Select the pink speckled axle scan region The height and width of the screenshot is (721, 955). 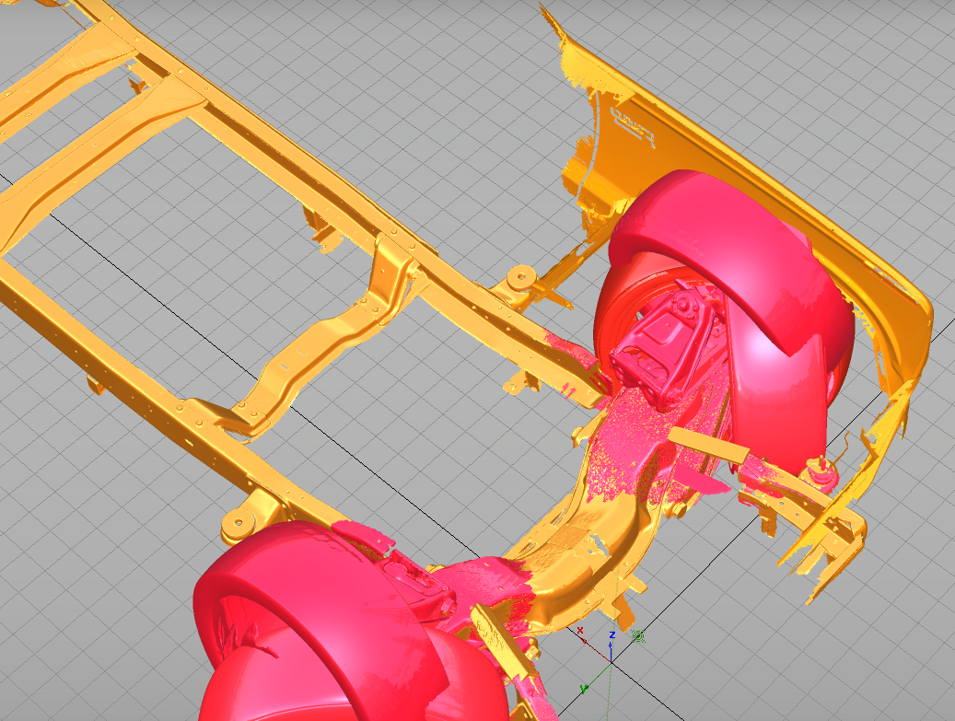[x=634, y=438]
